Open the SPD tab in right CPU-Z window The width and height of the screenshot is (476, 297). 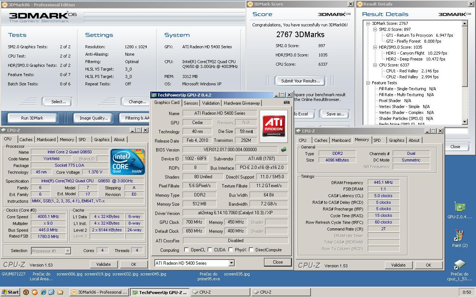click(x=377, y=140)
